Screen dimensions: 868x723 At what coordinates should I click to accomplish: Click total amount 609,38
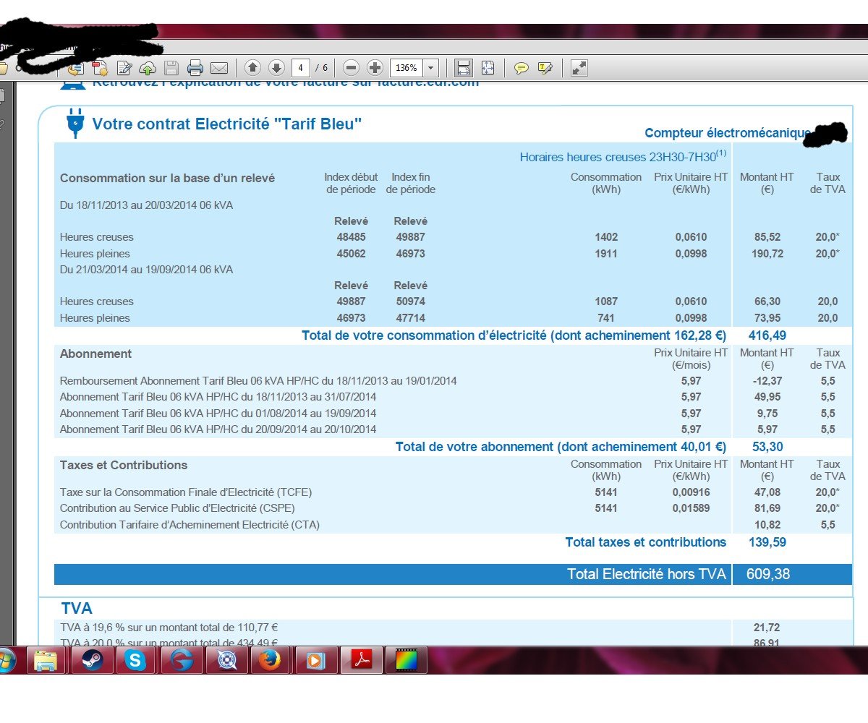click(770, 574)
